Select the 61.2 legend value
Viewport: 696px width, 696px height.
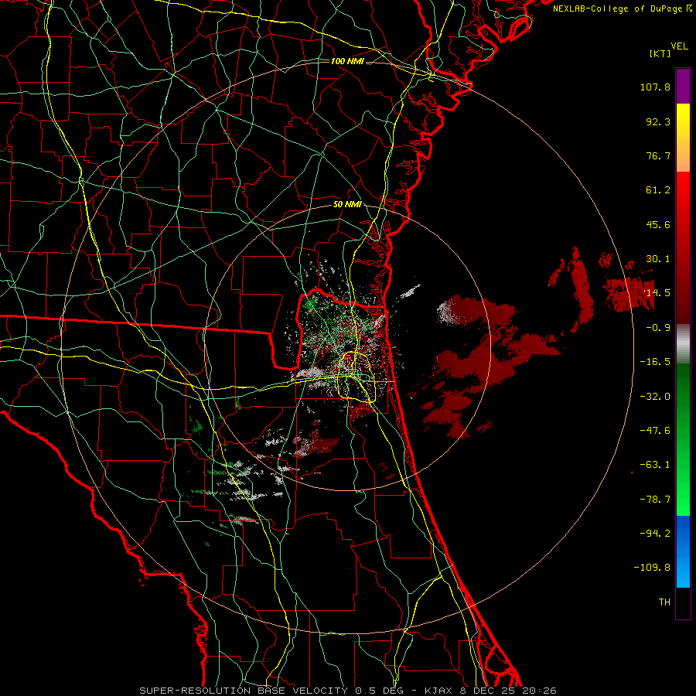click(658, 190)
